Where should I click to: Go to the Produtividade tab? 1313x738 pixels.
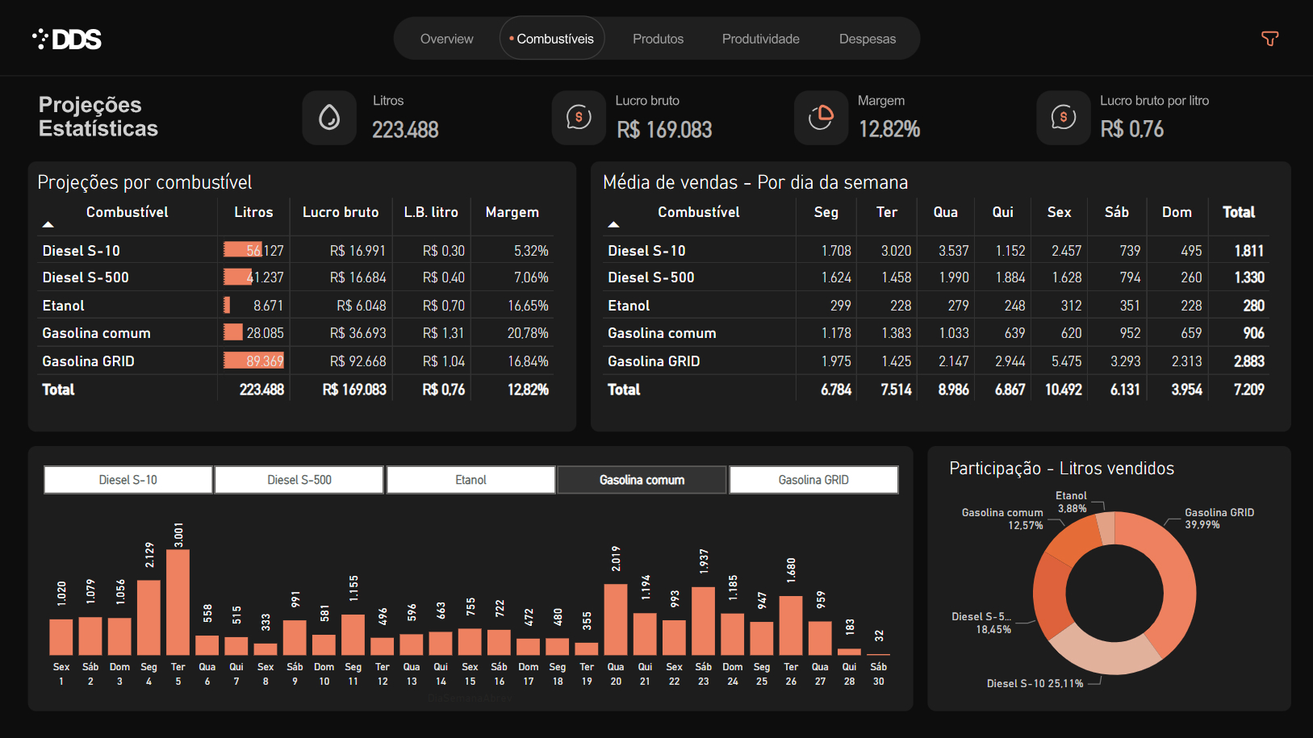pos(760,39)
